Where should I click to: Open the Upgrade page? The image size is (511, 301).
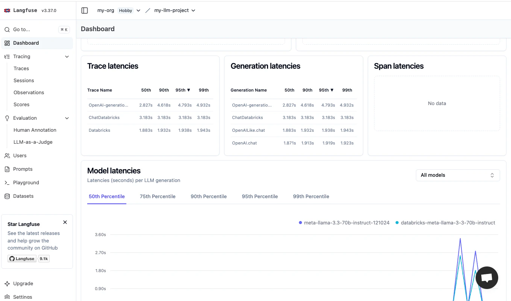(23, 284)
